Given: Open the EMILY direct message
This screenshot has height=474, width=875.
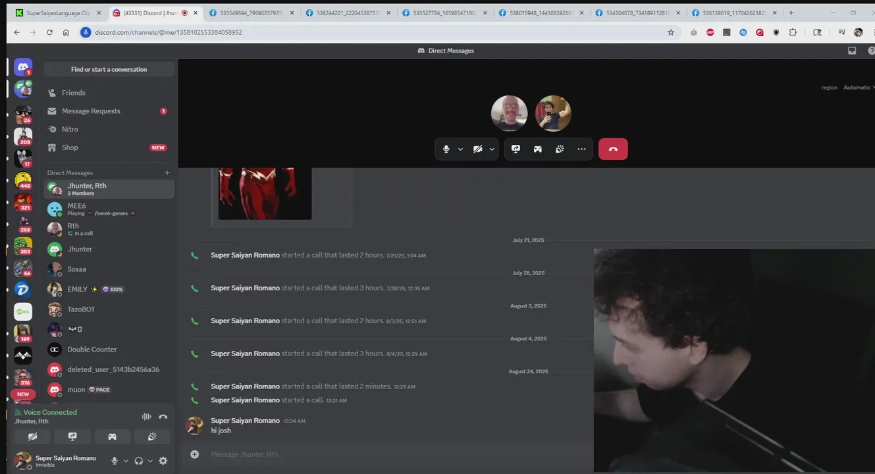Looking at the screenshot, I should pos(109,289).
